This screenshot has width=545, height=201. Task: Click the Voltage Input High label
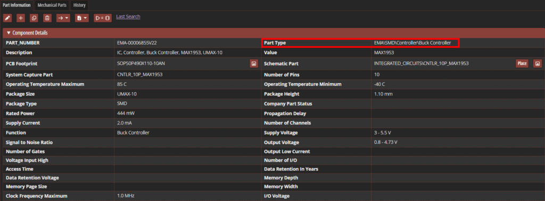27,161
